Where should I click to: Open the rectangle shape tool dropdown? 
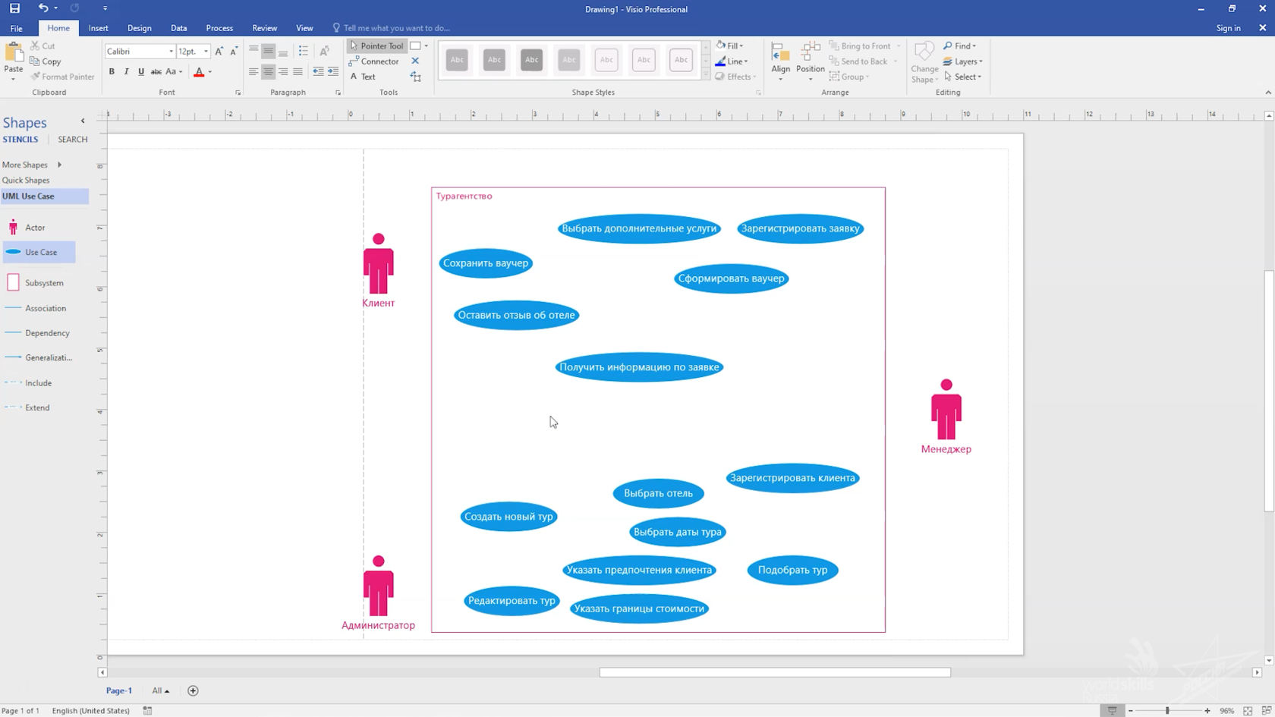(x=427, y=46)
